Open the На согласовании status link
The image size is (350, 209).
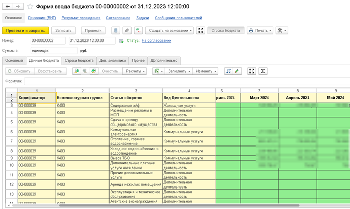(157, 40)
